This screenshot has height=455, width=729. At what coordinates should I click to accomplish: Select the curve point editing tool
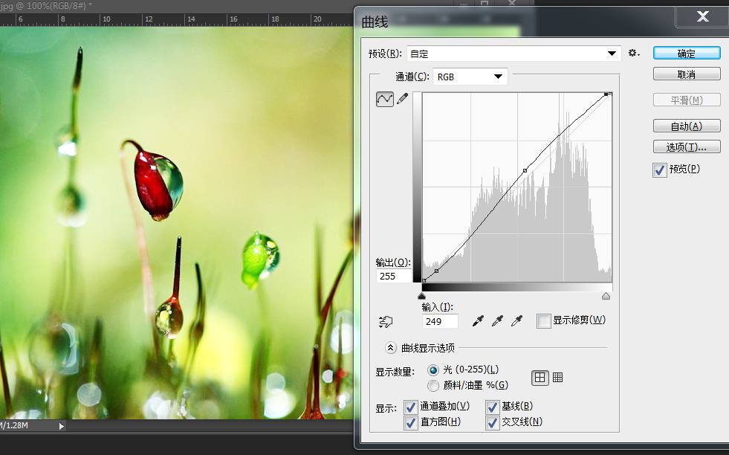[x=384, y=99]
